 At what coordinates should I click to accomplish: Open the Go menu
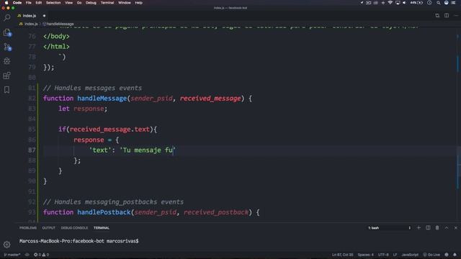click(x=79, y=3)
